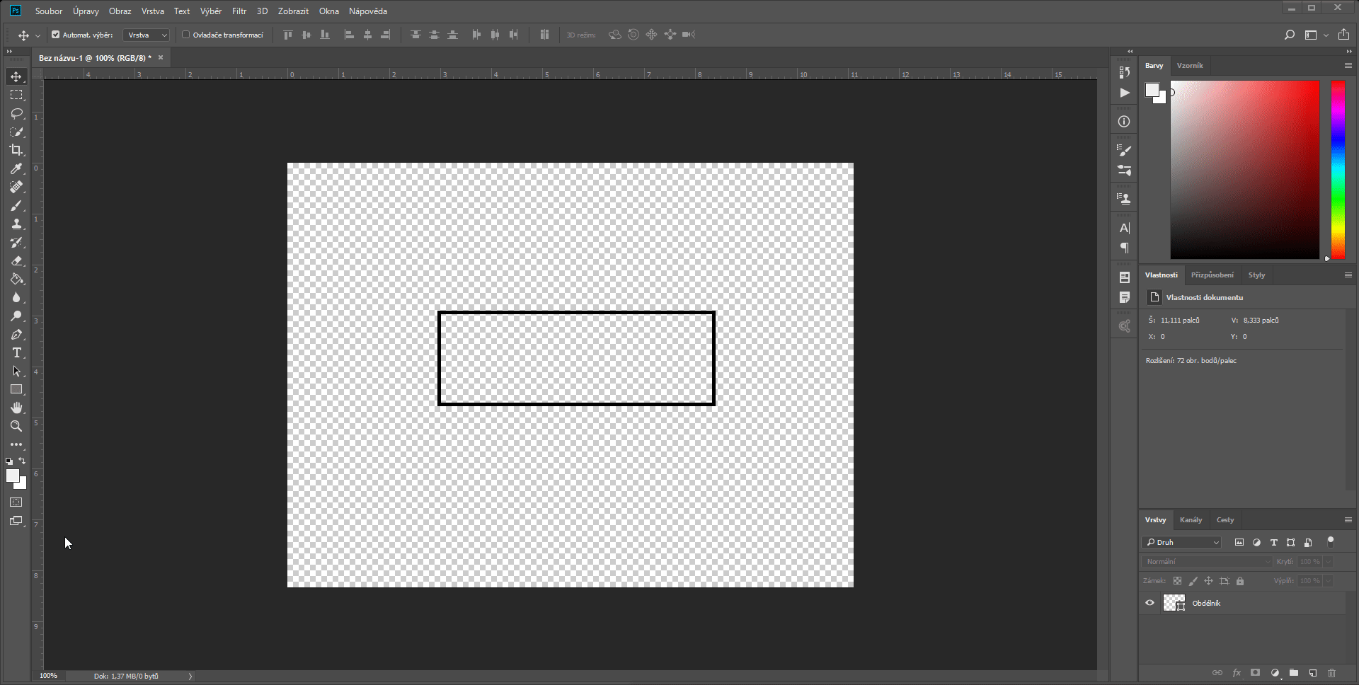The width and height of the screenshot is (1359, 685).
Task: Switch to the Přizpůsobení tab
Action: tap(1212, 275)
